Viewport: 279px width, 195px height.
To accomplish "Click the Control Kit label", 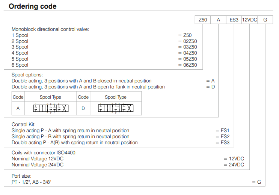I will (x=24, y=125).
